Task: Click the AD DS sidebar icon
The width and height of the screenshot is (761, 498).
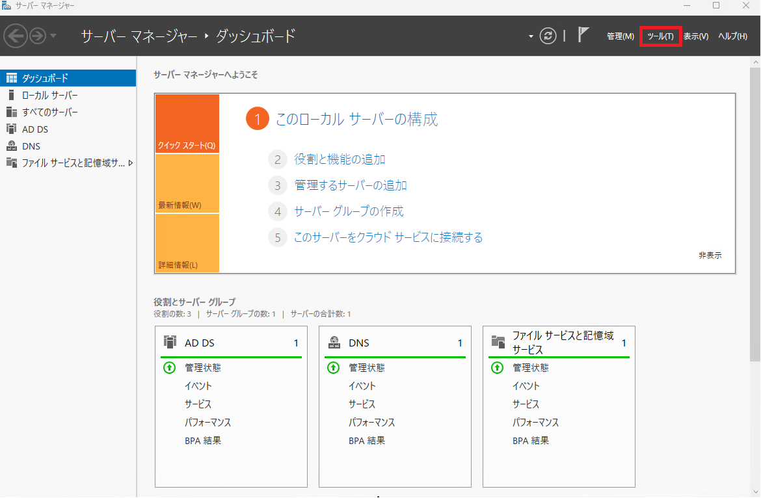Action: (x=12, y=129)
